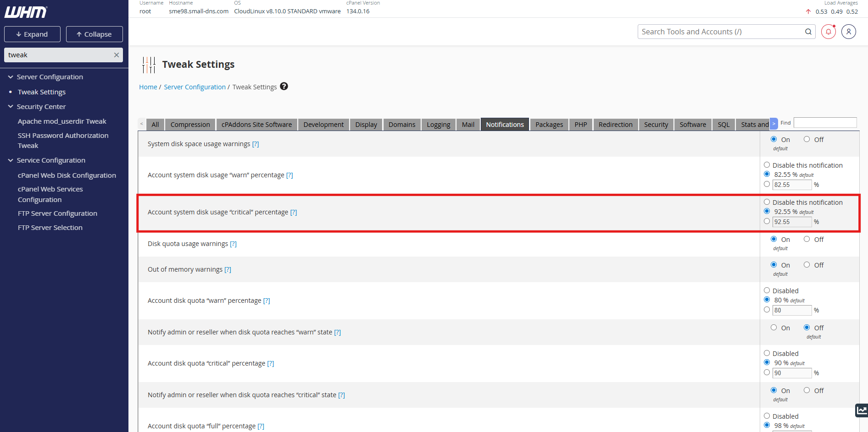
Task: Click the Find input field
Action: (x=825, y=123)
